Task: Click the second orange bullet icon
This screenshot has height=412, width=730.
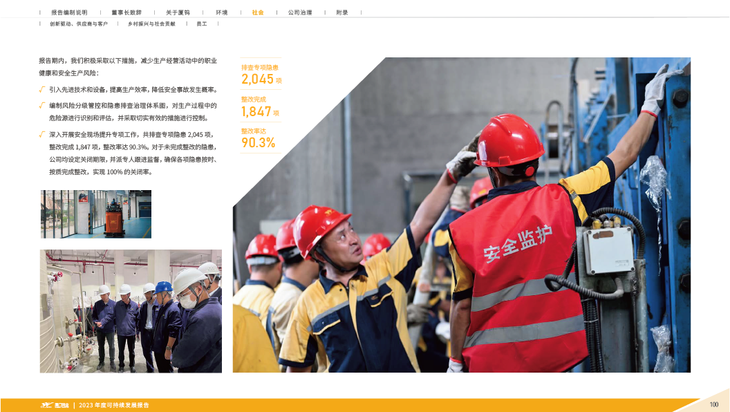Action: [x=43, y=105]
